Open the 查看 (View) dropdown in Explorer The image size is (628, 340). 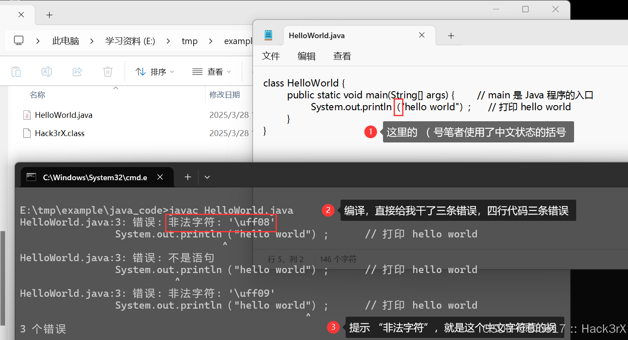pos(211,71)
